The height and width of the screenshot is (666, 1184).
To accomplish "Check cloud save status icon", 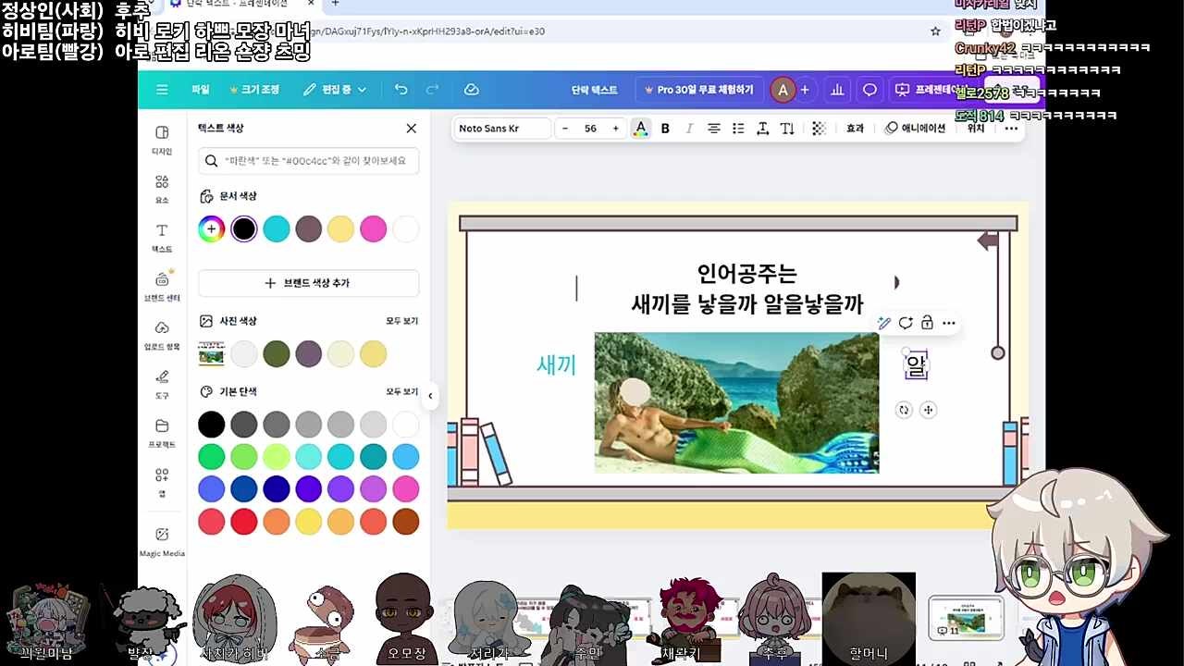I will 471,90.
